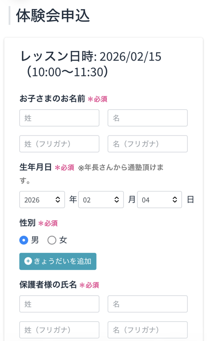This screenshot has width=207, height=341.
Task: Open the birth month dropdown showing 02
Action: click(x=102, y=199)
